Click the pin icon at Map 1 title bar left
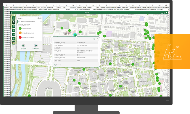190x114 pixels. point(12,13)
